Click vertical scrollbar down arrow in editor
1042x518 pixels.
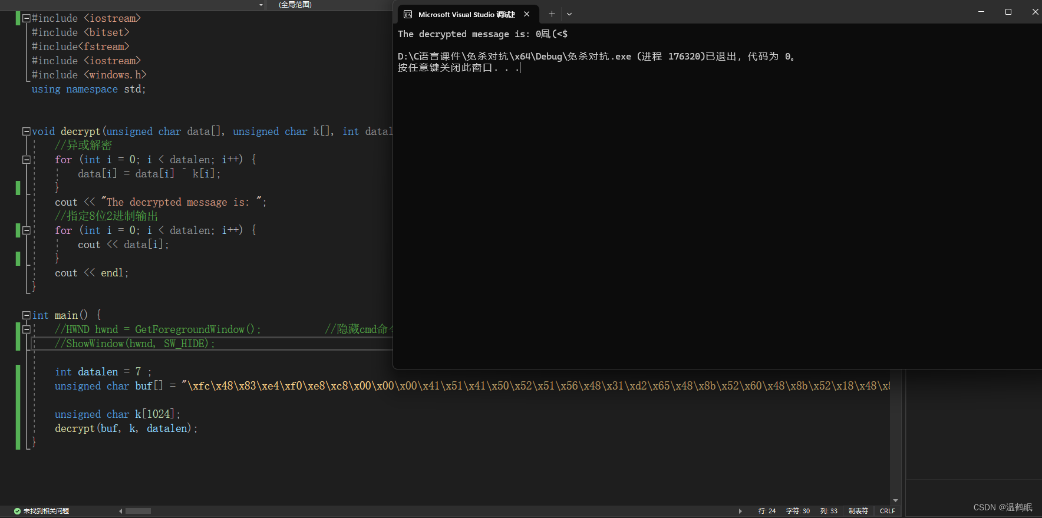[x=895, y=500]
